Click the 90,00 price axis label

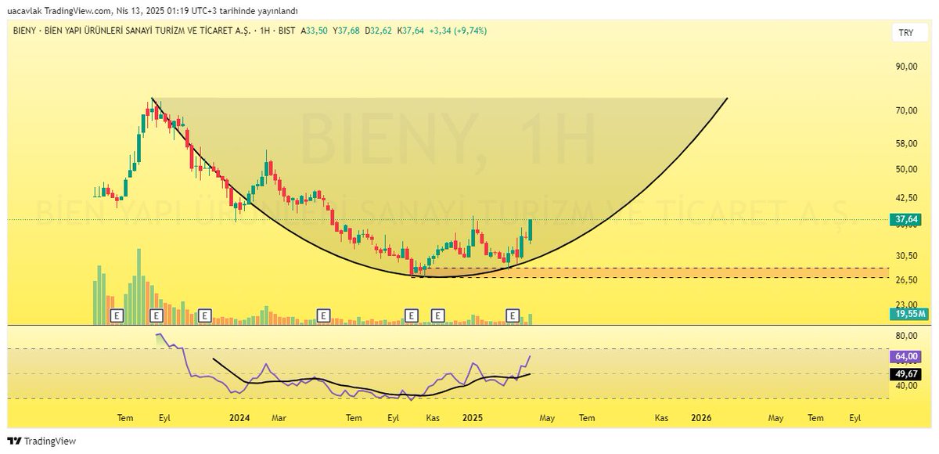coord(906,67)
